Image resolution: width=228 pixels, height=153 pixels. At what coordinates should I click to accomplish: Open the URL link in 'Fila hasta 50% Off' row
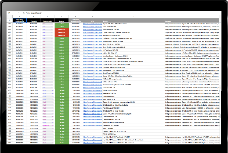click(93, 88)
